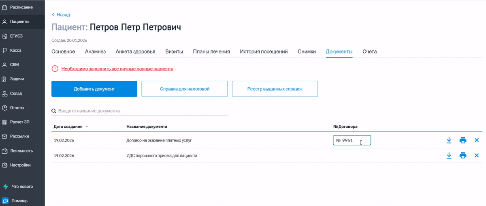Print the ИДС первичного приема document
The image size is (486, 206).
click(463, 155)
